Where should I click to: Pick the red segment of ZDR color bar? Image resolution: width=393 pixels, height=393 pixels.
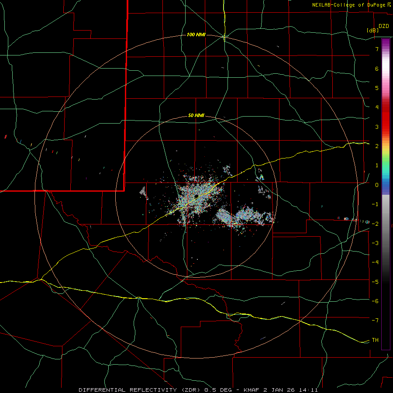pos(386,118)
